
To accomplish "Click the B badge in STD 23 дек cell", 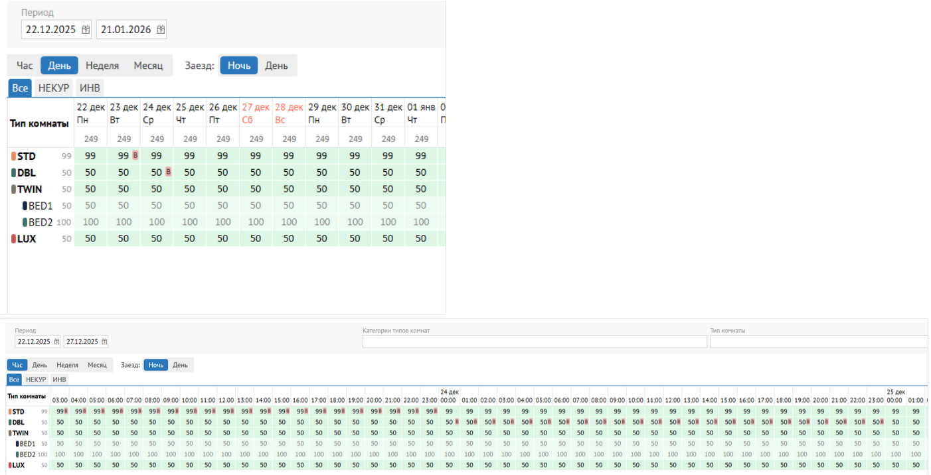I will [135, 155].
